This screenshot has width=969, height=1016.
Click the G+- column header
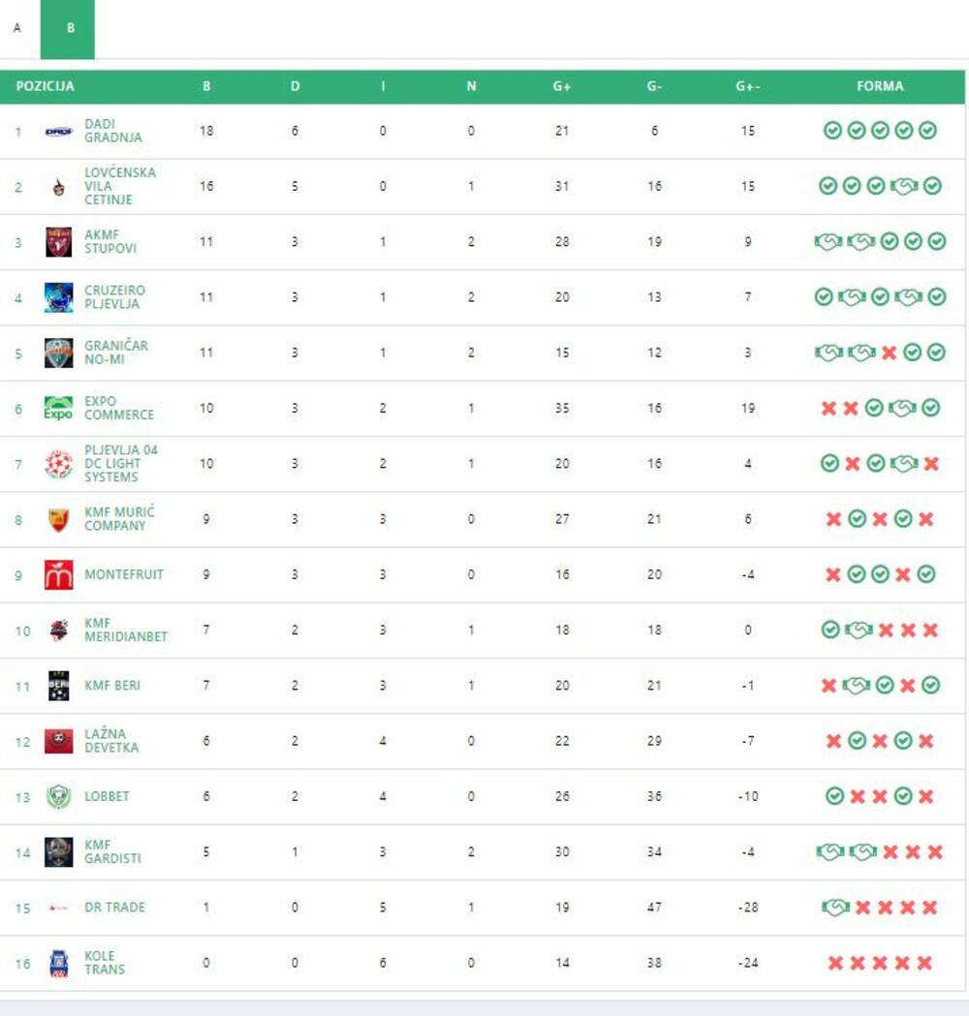click(x=747, y=86)
